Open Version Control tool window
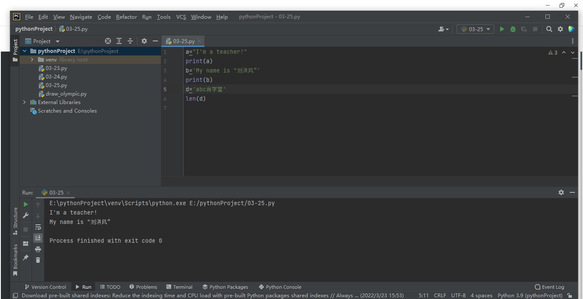Image resolution: width=583 pixels, height=299 pixels. (45, 287)
